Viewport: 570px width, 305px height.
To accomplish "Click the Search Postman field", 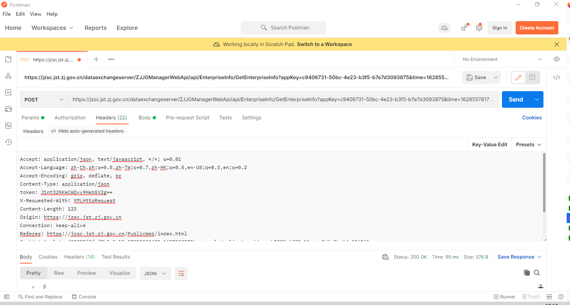I will click(x=283, y=28).
